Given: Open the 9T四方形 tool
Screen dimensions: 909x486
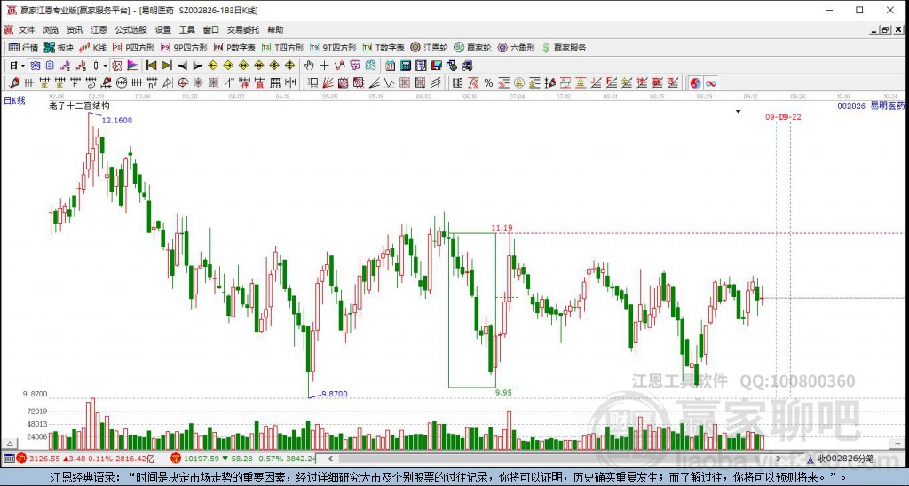Looking at the screenshot, I should tap(333, 48).
